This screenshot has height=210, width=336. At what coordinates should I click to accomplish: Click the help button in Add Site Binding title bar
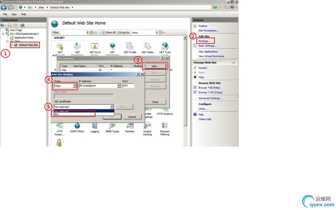coord(138,74)
